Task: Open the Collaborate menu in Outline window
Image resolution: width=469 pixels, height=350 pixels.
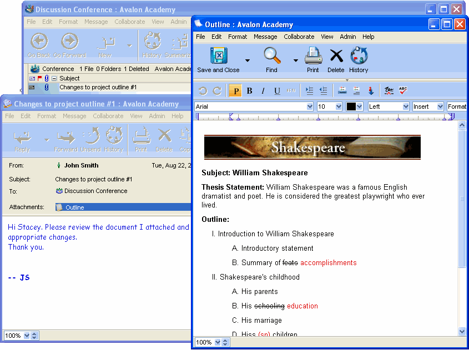Action: [299, 37]
